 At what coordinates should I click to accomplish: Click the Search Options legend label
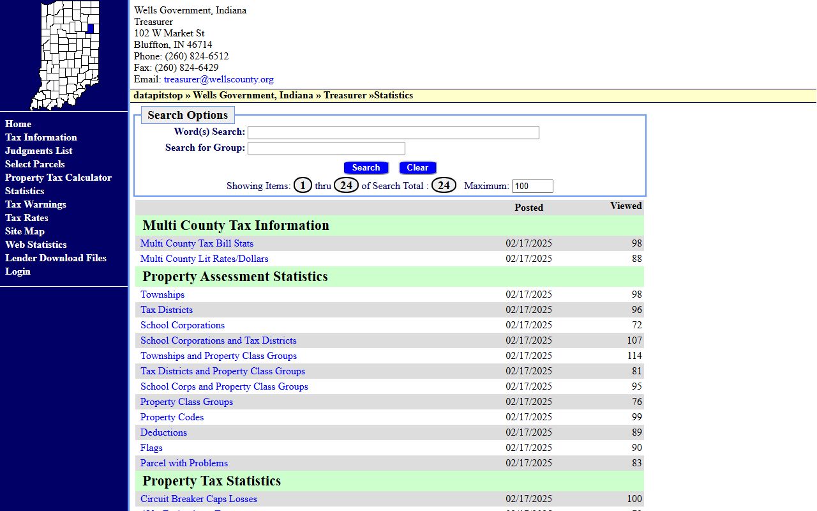188,115
